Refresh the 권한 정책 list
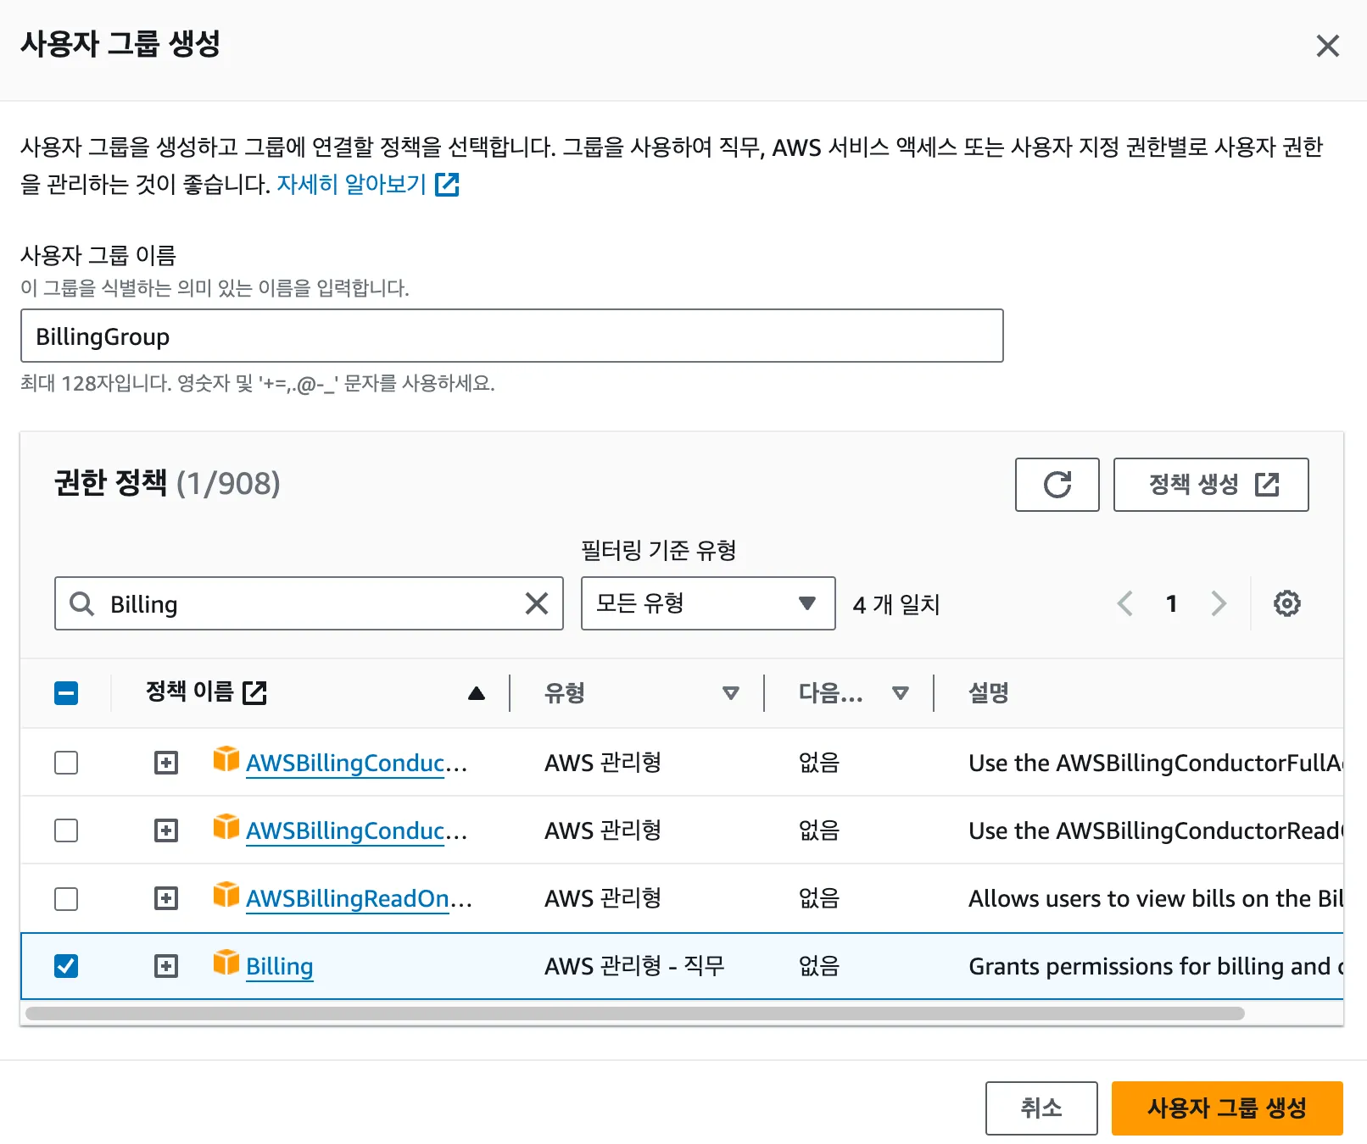1367x1144 pixels. (x=1057, y=485)
